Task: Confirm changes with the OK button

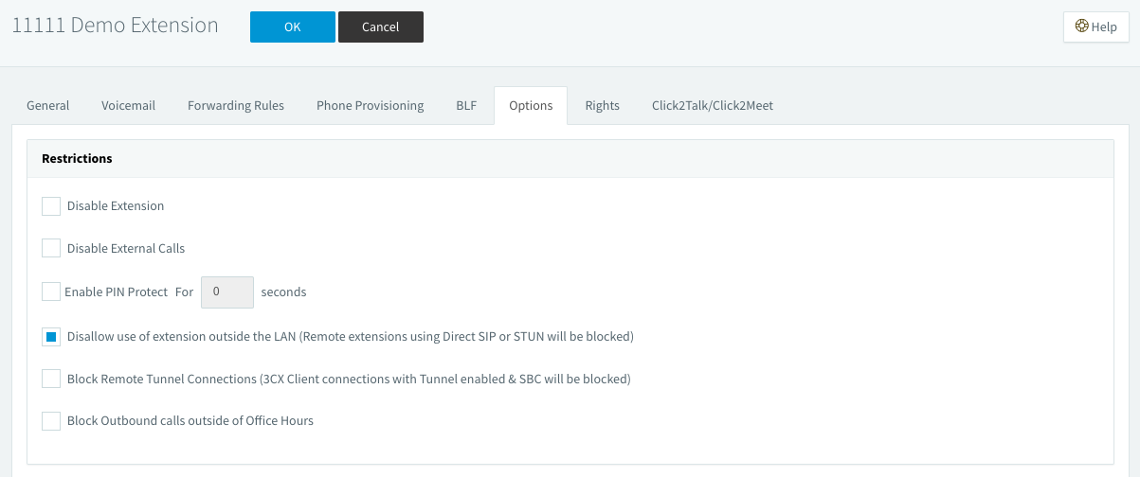Action: [x=292, y=26]
